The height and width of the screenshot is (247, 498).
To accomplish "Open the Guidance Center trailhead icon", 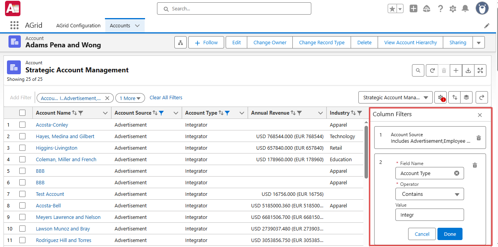I will [427, 9].
